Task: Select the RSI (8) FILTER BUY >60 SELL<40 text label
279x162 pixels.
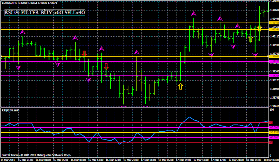Action: (45, 13)
